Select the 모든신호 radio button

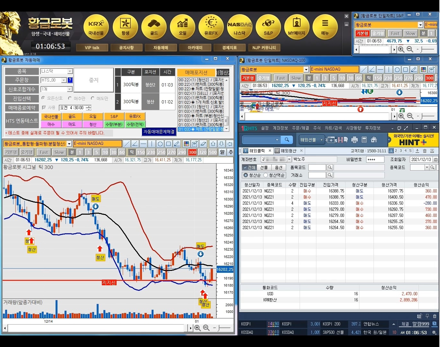pos(43,98)
